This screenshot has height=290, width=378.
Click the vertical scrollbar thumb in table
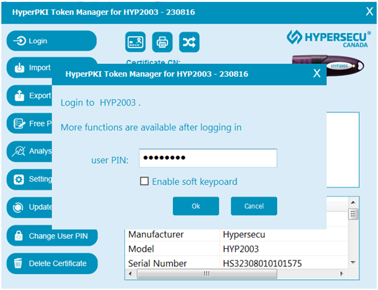[353, 214]
